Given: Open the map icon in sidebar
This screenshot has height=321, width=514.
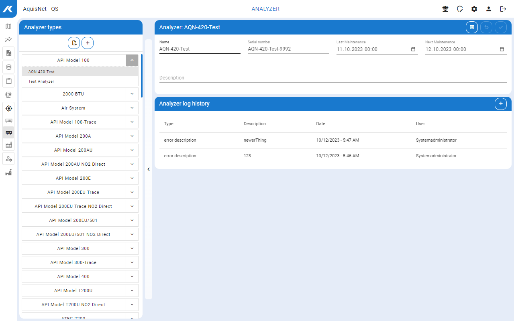Looking at the screenshot, I should point(8,26).
